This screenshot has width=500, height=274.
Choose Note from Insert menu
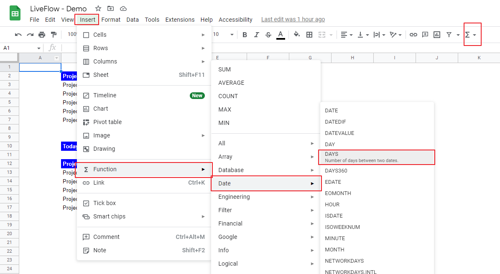[144, 250]
